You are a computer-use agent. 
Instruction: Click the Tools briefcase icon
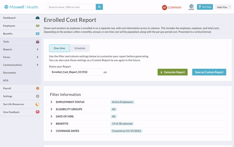[37, 42]
